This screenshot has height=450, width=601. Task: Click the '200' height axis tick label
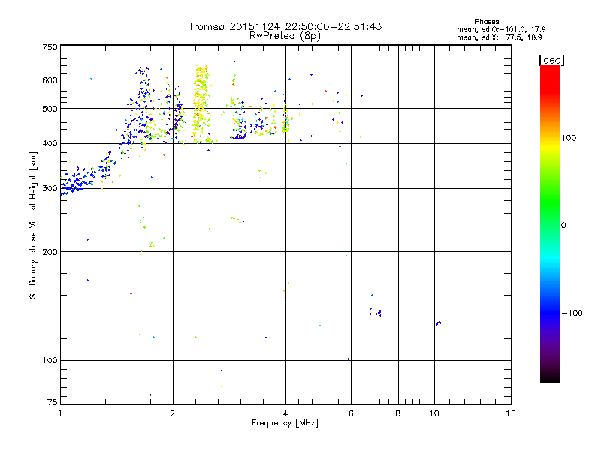50,252
